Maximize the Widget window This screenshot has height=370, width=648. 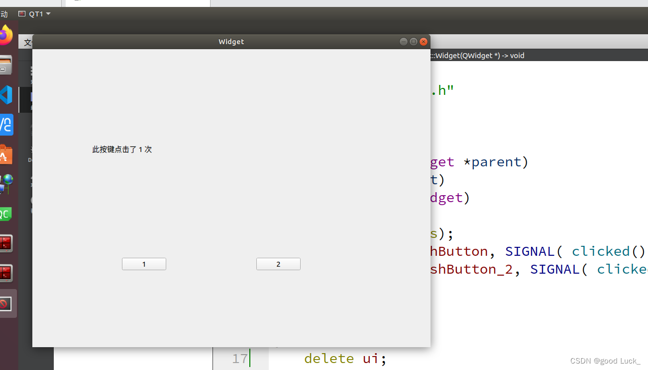[x=413, y=42]
